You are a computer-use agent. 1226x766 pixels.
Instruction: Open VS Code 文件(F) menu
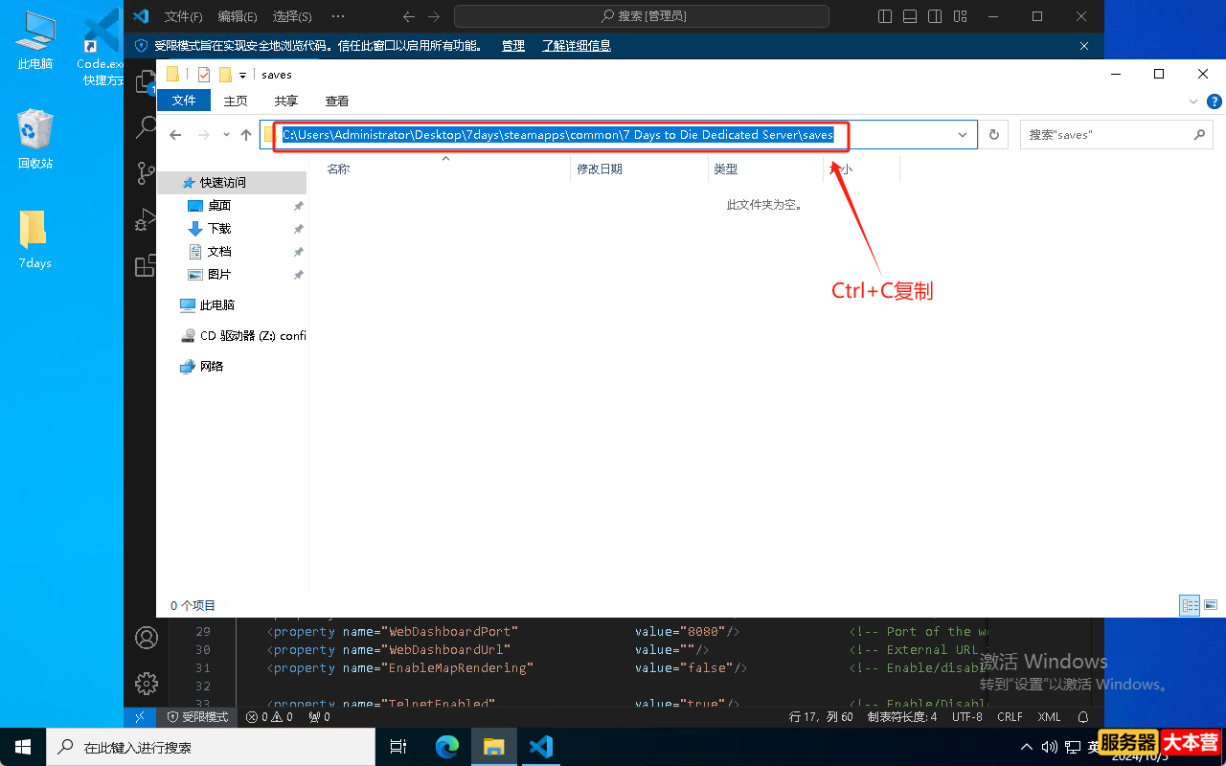coord(184,16)
